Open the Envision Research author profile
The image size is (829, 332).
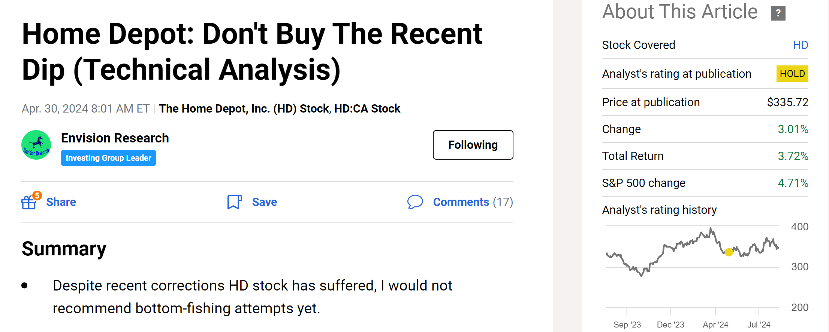[115, 138]
